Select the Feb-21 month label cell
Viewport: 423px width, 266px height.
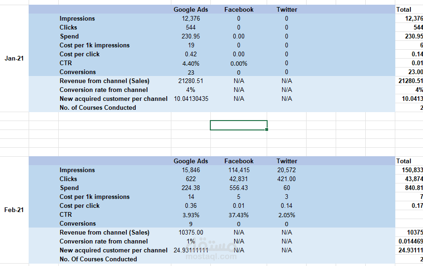(x=14, y=210)
